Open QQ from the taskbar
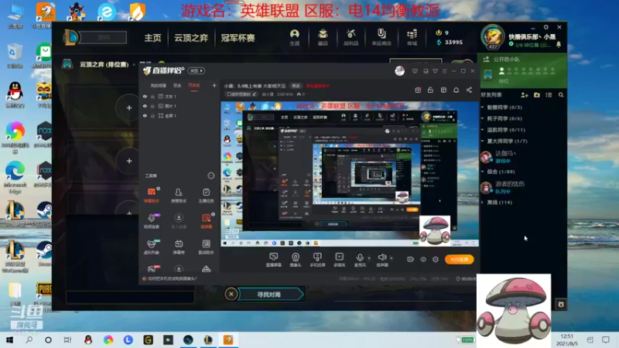This screenshot has height=348, width=619. tap(88, 339)
